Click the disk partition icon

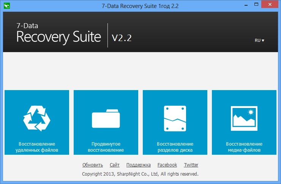click(x=175, y=119)
